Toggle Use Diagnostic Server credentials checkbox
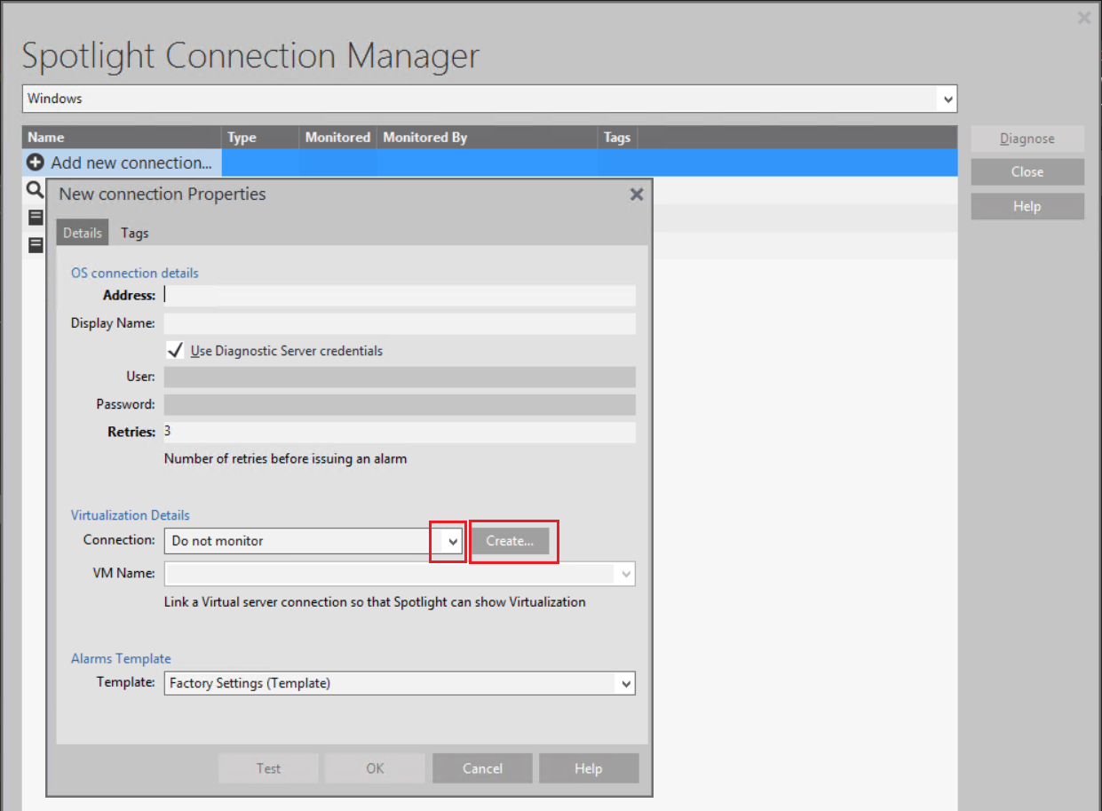The width and height of the screenshot is (1102, 811). (x=175, y=350)
